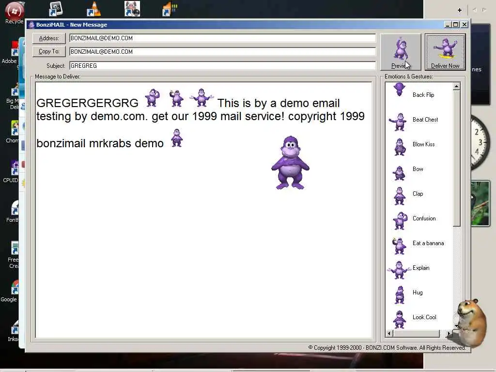Minimize the BonziMAIL window
The height and width of the screenshot is (372, 496).
(x=448, y=24)
